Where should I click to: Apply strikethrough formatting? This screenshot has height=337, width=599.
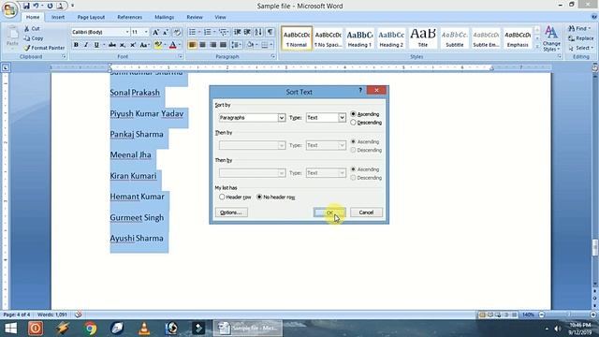point(112,45)
